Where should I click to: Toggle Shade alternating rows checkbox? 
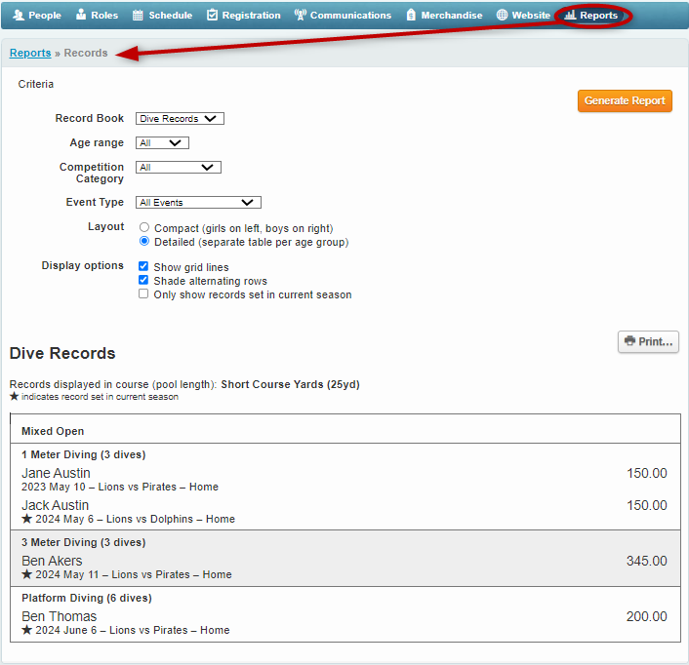click(x=144, y=281)
